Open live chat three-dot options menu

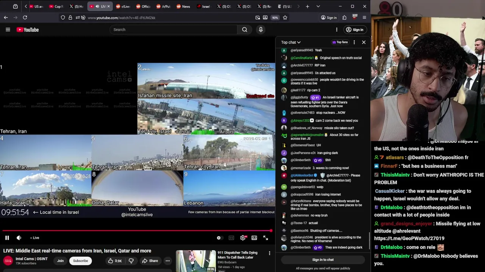pos(354,42)
